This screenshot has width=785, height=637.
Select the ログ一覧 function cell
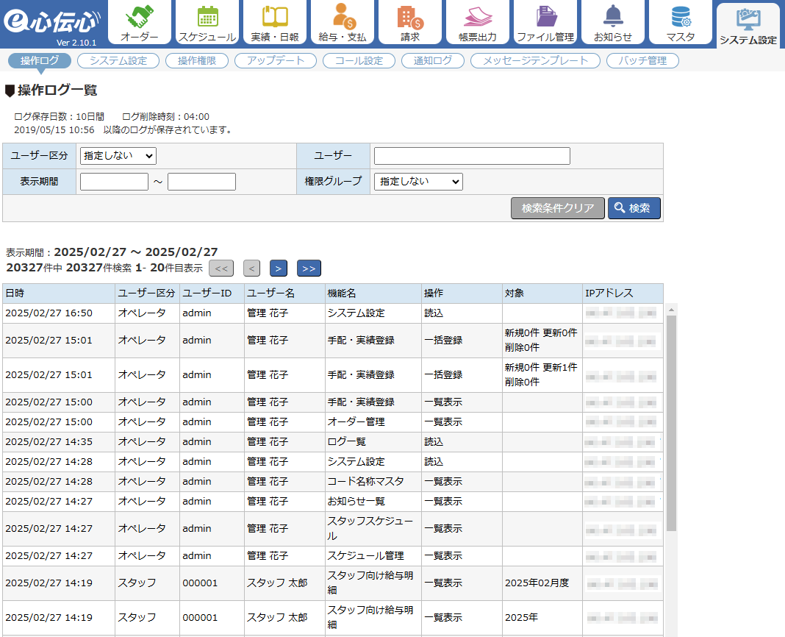(373, 442)
